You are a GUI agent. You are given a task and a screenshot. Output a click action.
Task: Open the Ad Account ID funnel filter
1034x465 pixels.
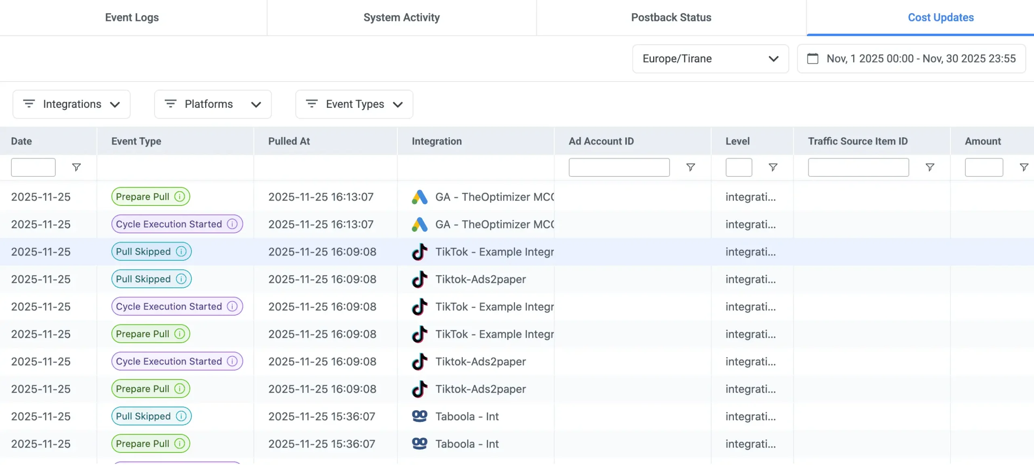point(691,167)
